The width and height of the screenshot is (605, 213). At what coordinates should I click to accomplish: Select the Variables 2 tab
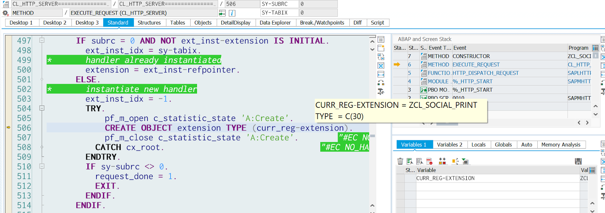tap(450, 145)
